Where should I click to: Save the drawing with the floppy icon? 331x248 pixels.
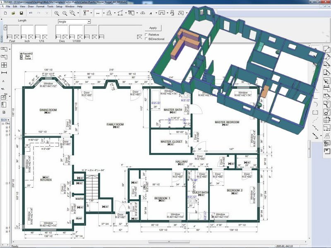point(22,13)
